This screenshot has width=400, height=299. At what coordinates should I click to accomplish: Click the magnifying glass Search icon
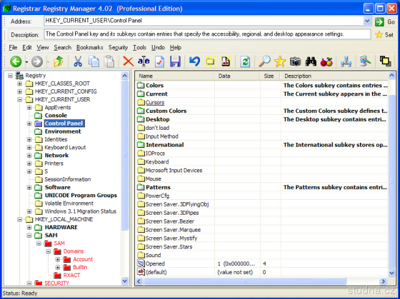pos(264,61)
